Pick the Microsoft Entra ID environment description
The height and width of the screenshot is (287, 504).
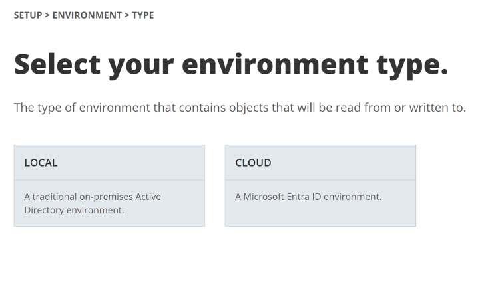pos(308,197)
